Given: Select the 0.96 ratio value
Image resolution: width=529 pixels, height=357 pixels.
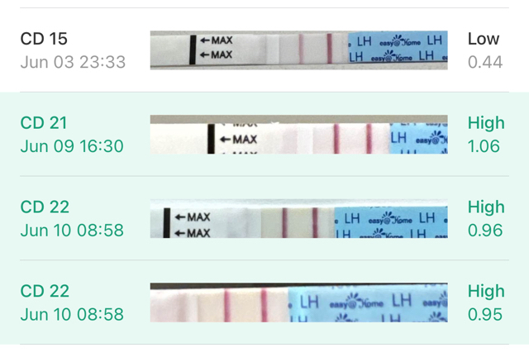Looking at the screenshot, I should point(485,230).
